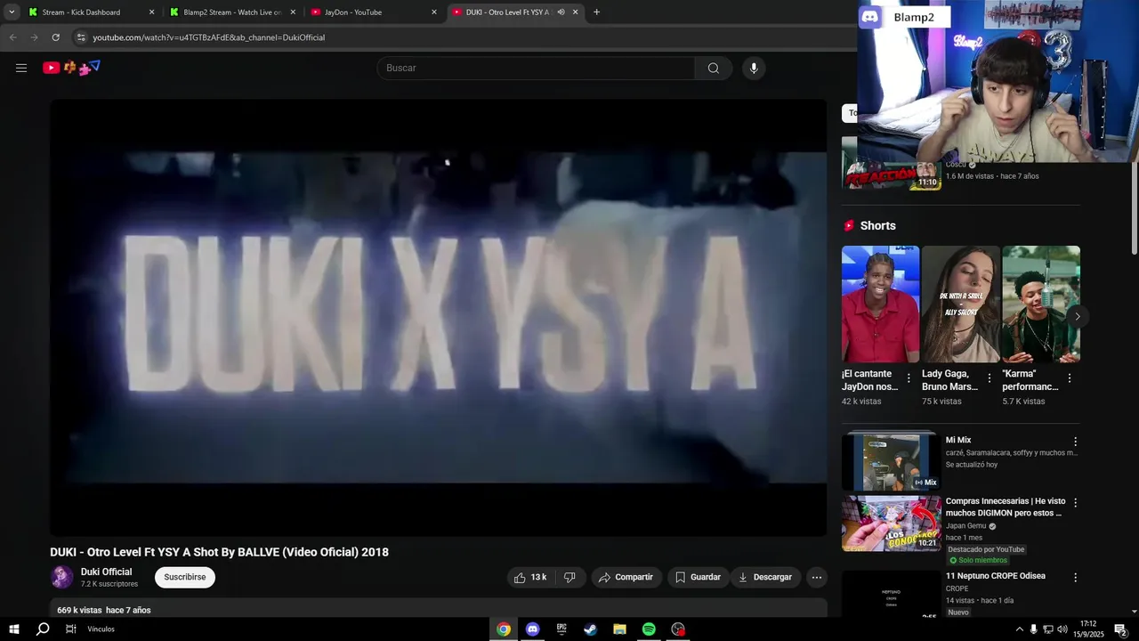Click the Compartir share button

(x=626, y=578)
